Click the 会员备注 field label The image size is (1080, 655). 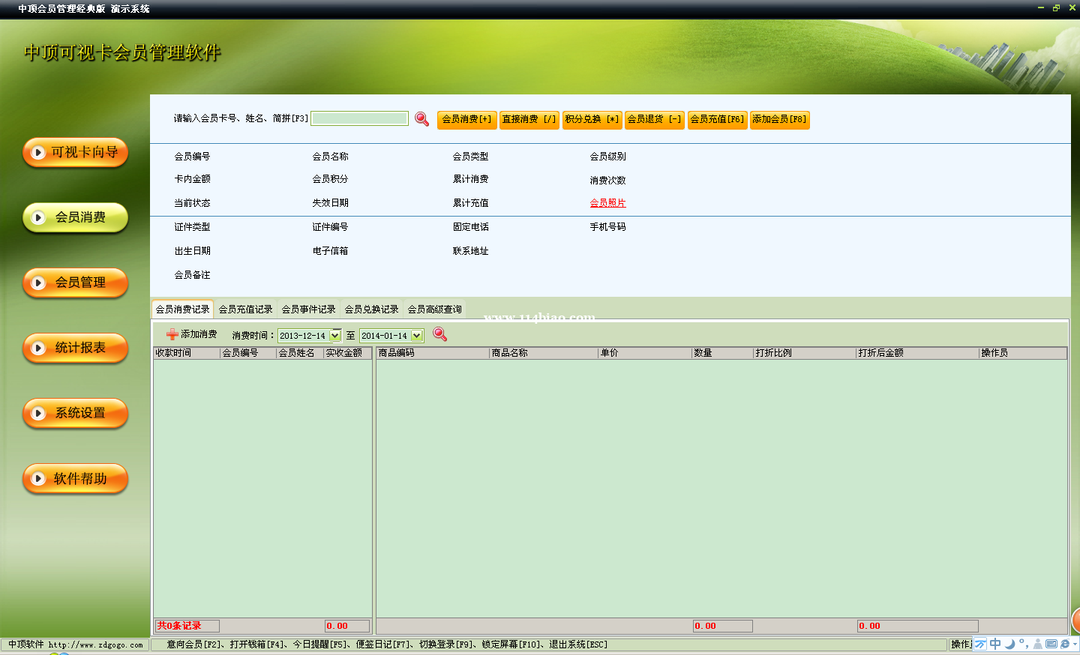193,275
